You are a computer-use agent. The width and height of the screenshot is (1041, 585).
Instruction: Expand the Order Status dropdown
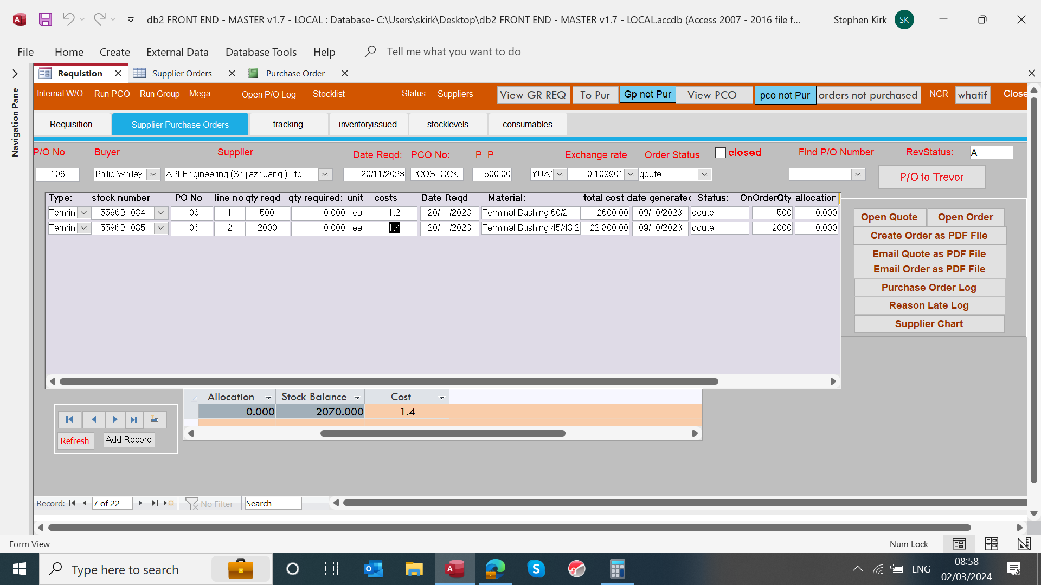pyautogui.click(x=704, y=174)
